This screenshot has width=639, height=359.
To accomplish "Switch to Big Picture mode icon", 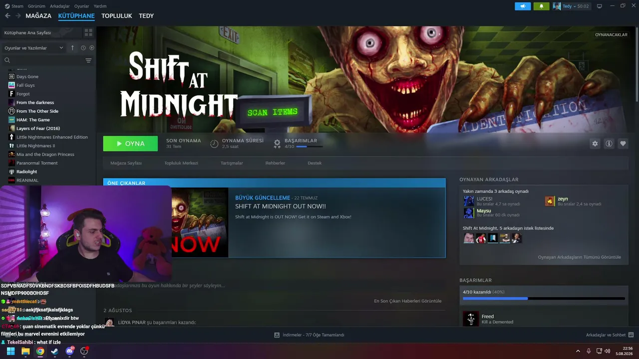I will pyautogui.click(x=600, y=6).
